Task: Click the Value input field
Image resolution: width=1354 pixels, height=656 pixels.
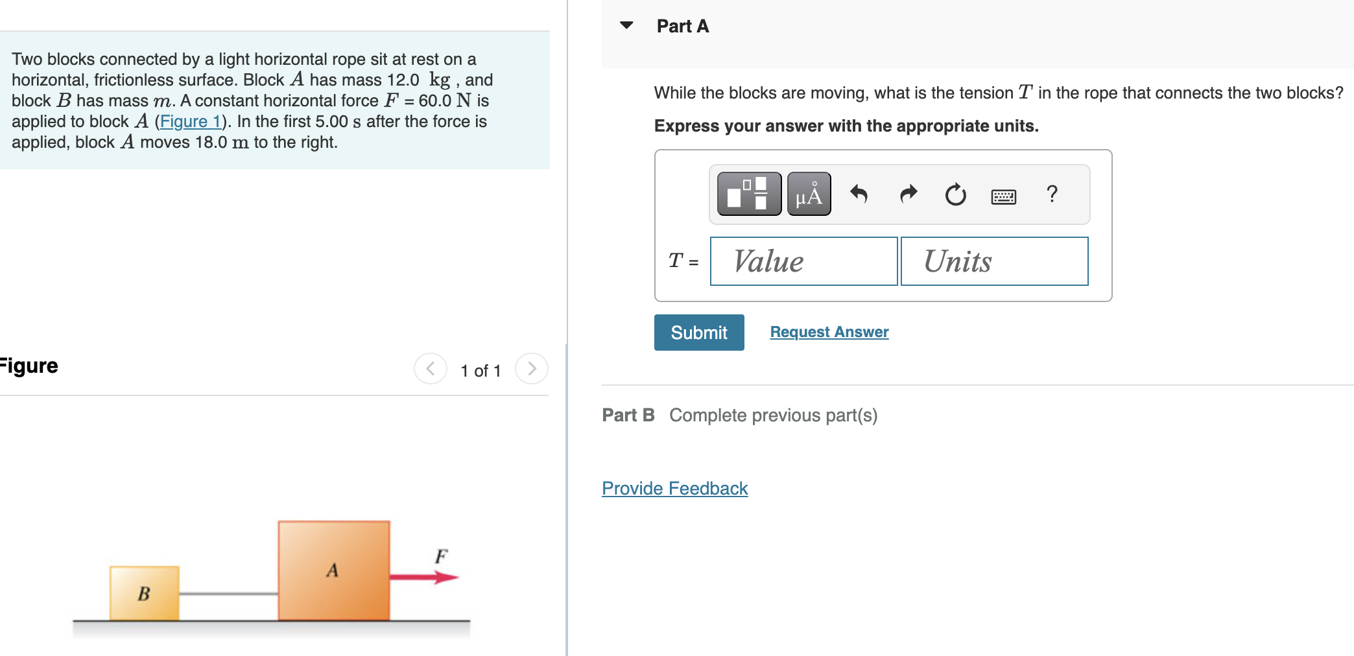Action: point(803,261)
